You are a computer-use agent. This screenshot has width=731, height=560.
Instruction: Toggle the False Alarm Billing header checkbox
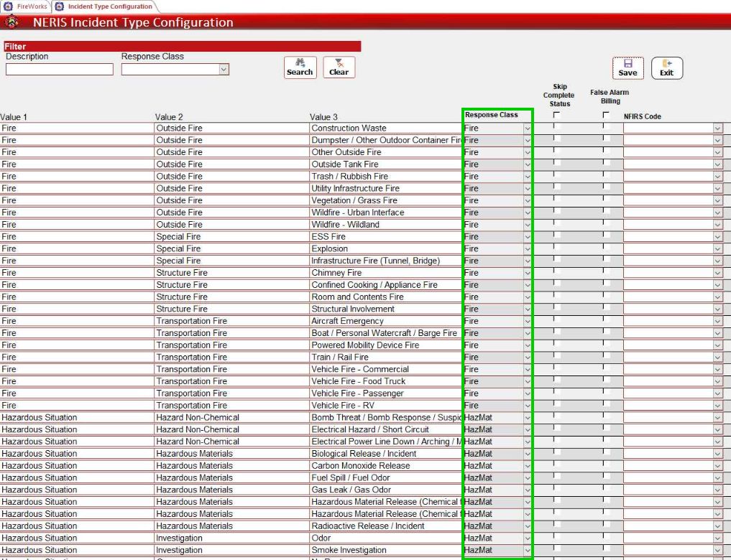click(x=606, y=115)
